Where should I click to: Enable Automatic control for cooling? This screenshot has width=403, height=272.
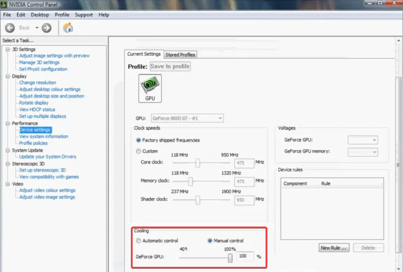(139, 240)
